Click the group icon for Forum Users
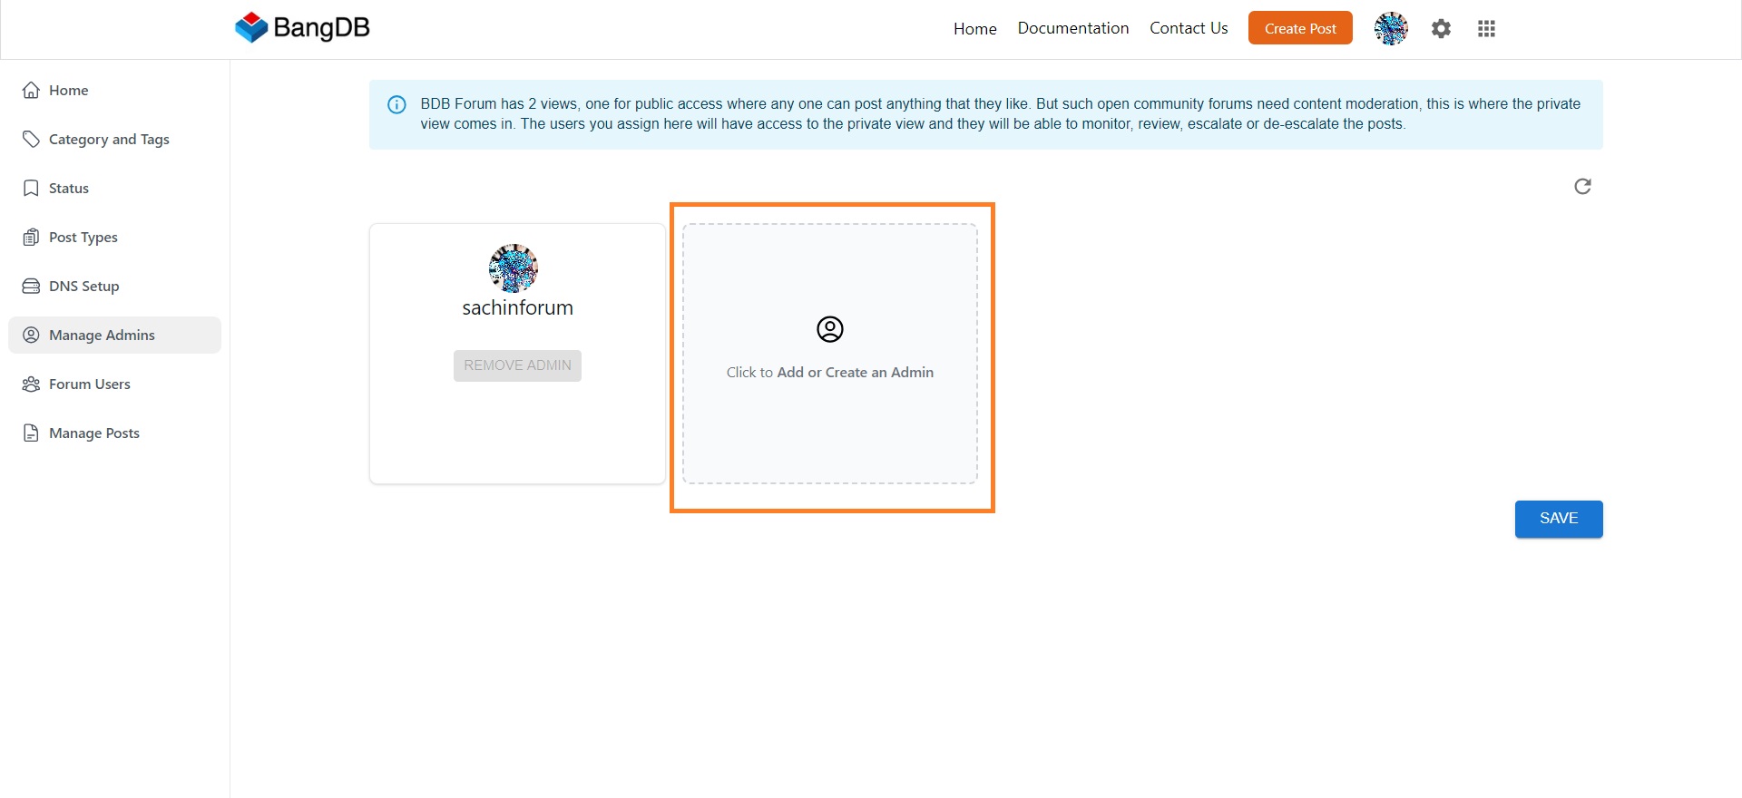Image resolution: width=1742 pixels, height=798 pixels. (x=31, y=384)
